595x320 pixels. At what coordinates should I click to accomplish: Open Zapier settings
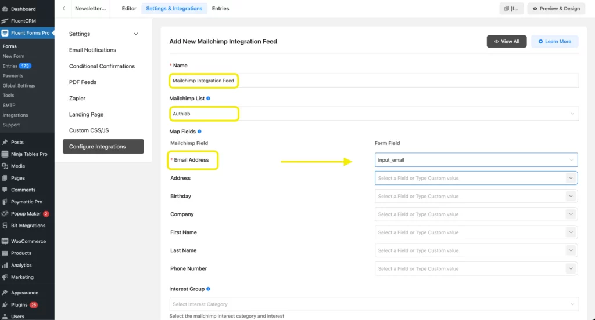[x=77, y=98]
